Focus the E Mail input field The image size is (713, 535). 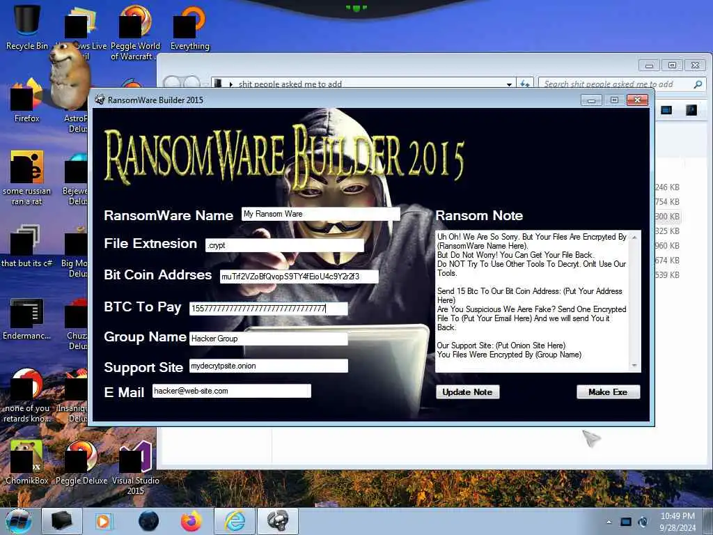[231, 391]
